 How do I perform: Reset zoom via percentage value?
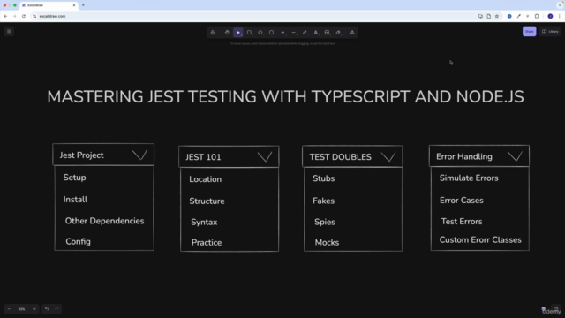[21, 309]
